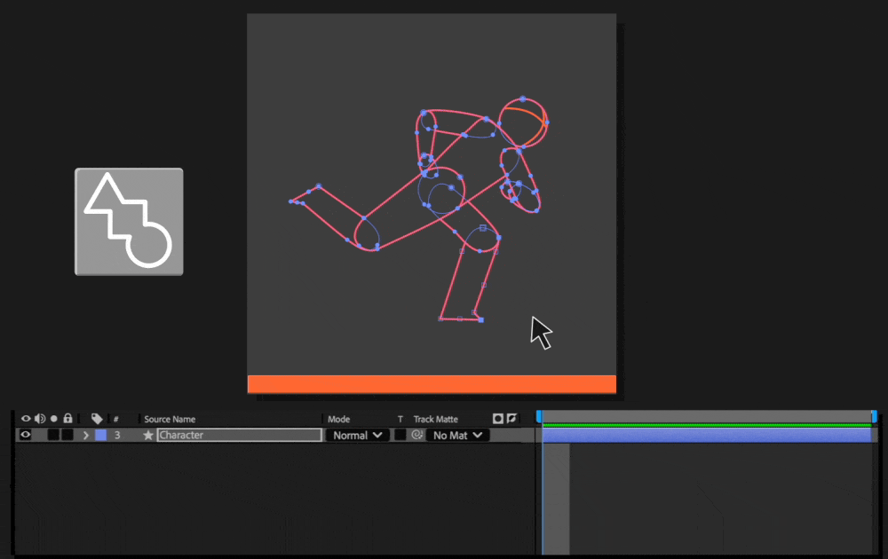Click the selected vertex at character's foot

pos(480,320)
